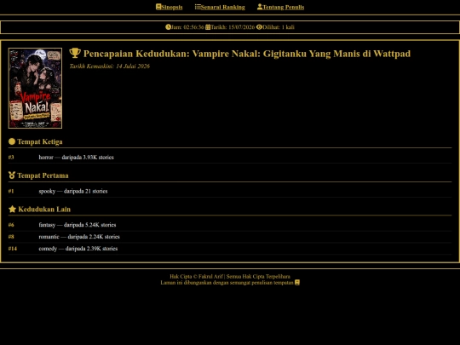Select the Tempat Pertama heading
Image resolution: width=460 pixels, height=345 pixels.
pyautogui.click(x=43, y=175)
